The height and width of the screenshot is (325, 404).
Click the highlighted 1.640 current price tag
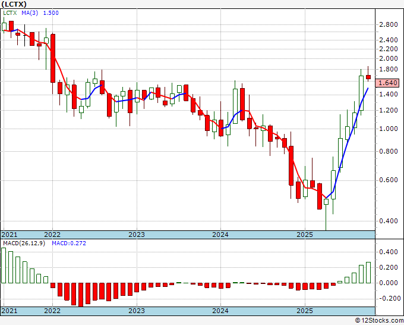coord(389,83)
